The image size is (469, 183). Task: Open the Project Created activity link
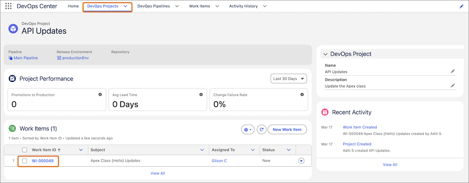pos(357,144)
